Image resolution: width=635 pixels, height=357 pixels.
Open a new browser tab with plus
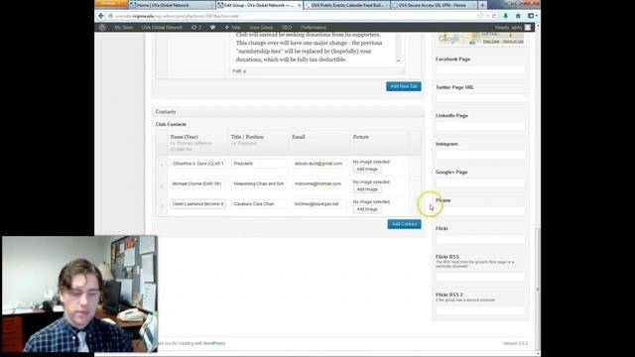482,5
